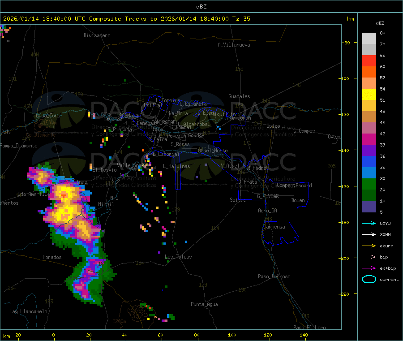Click the cyan 'current' ellipse legend icon
The height and width of the screenshot is (341, 403).
click(369, 279)
